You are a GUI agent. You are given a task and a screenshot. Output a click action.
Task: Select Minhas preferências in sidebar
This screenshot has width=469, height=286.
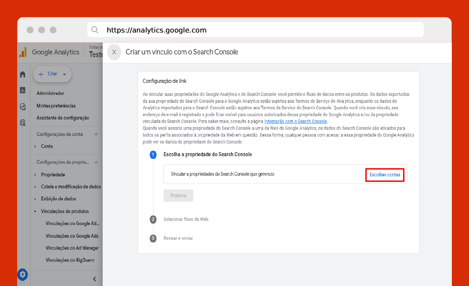point(56,106)
